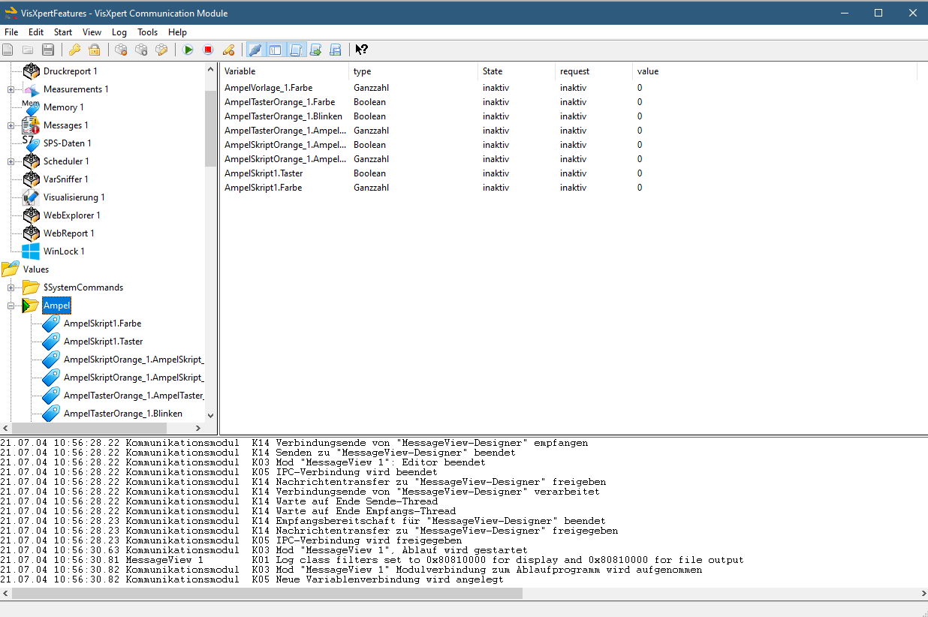Viewport: 928px width, 617px height.
Task: Toggle the highlighted connection view button
Action: [255, 50]
